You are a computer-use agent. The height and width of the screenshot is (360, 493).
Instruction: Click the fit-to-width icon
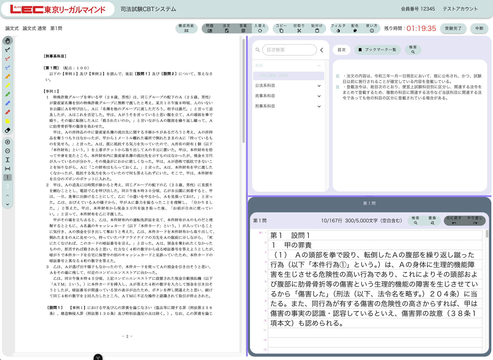8,169
